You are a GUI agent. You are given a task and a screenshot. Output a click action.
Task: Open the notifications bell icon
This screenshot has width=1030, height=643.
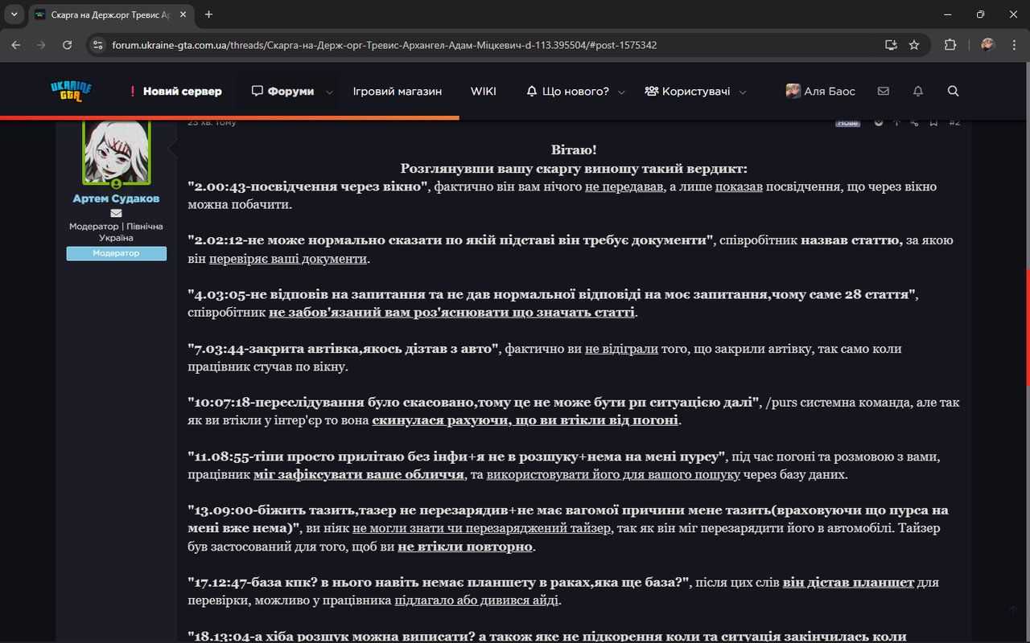(918, 92)
